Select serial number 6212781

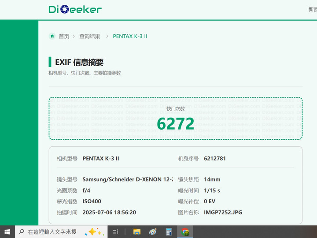[215, 159]
